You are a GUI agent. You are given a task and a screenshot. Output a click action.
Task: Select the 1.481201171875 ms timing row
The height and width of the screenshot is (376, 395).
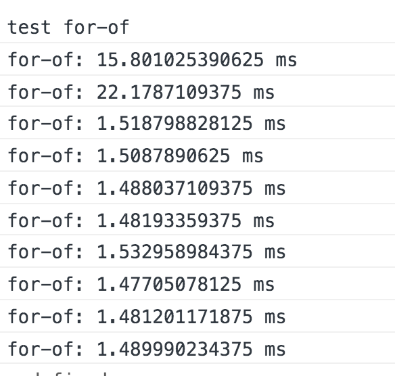pos(197,316)
